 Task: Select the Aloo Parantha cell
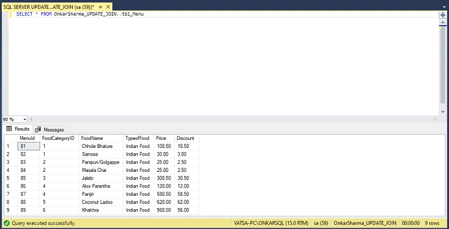click(x=101, y=186)
